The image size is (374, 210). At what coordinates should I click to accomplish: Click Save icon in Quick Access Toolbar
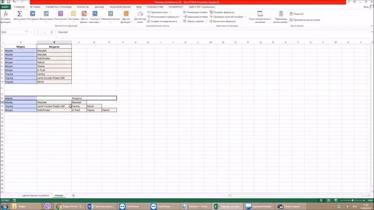click(8, 2)
